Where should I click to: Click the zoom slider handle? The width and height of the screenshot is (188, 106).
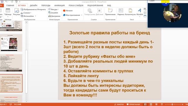[172, 105]
